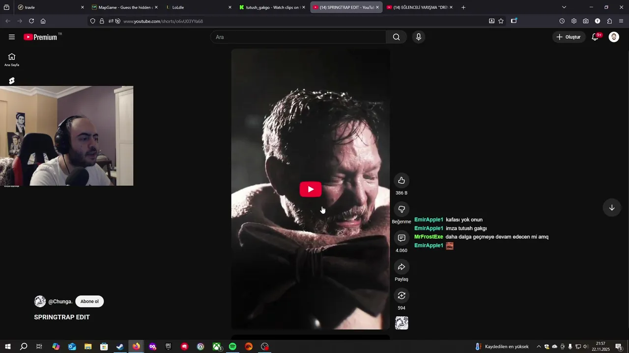Open browser history clock icon
This screenshot has width=629, height=353.
[x=562, y=21]
